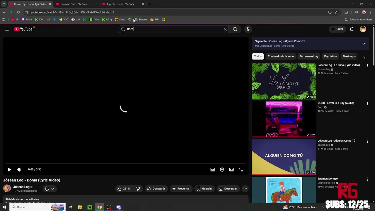This screenshot has height=211, width=375.
Task: Open more actions ellipsis below the video
Action: point(245,189)
